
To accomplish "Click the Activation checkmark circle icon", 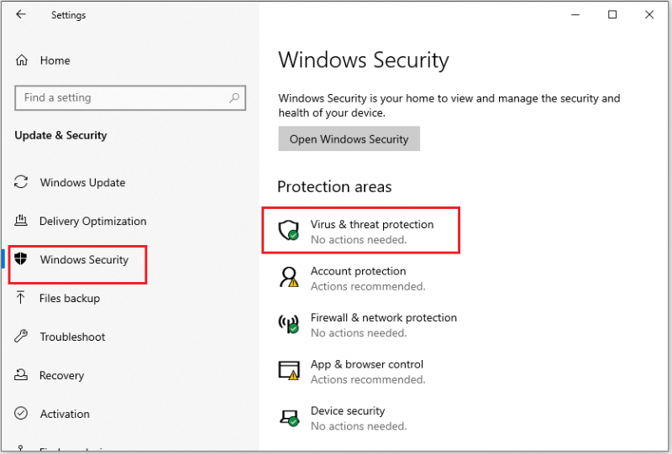I will [21, 414].
